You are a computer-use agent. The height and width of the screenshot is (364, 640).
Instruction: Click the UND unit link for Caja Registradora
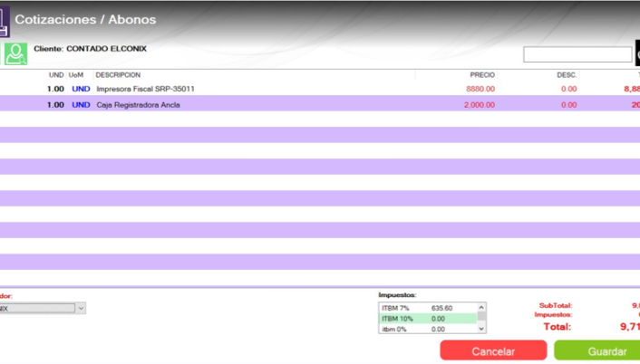81,105
